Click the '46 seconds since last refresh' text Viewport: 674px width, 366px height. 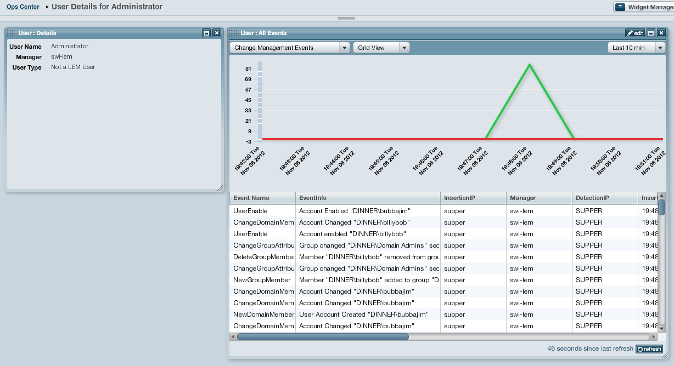tap(590, 349)
